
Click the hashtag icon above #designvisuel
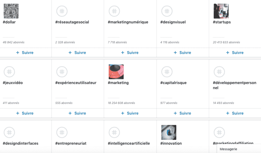pyautogui.click(x=167, y=11)
